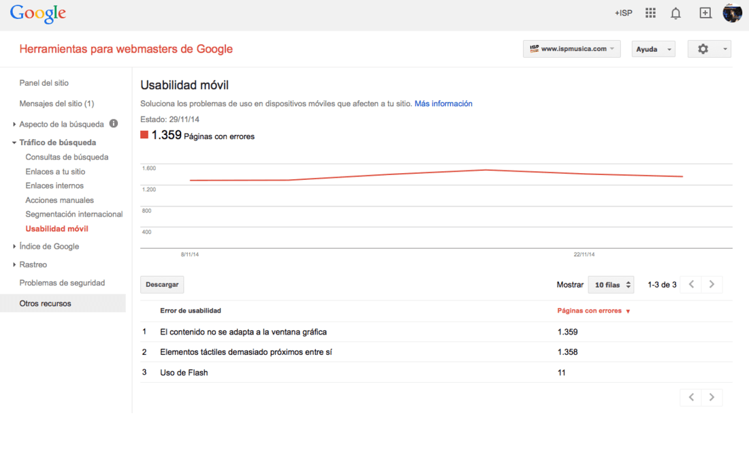Click the 22/11/14 chart date label
Image resolution: width=749 pixels, height=449 pixels.
click(x=584, y=254)
